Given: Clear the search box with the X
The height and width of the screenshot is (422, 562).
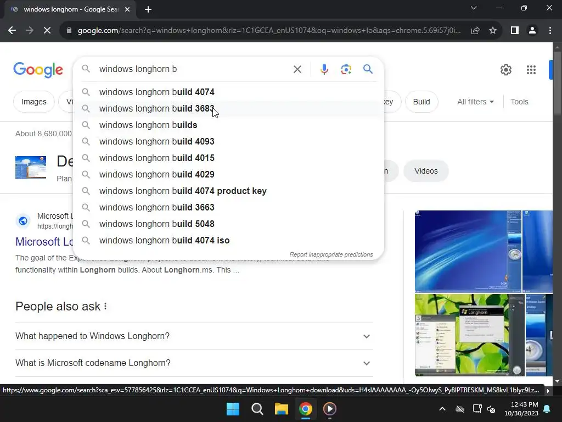Looking at the screenshot, I should click(x=297, y=69).
